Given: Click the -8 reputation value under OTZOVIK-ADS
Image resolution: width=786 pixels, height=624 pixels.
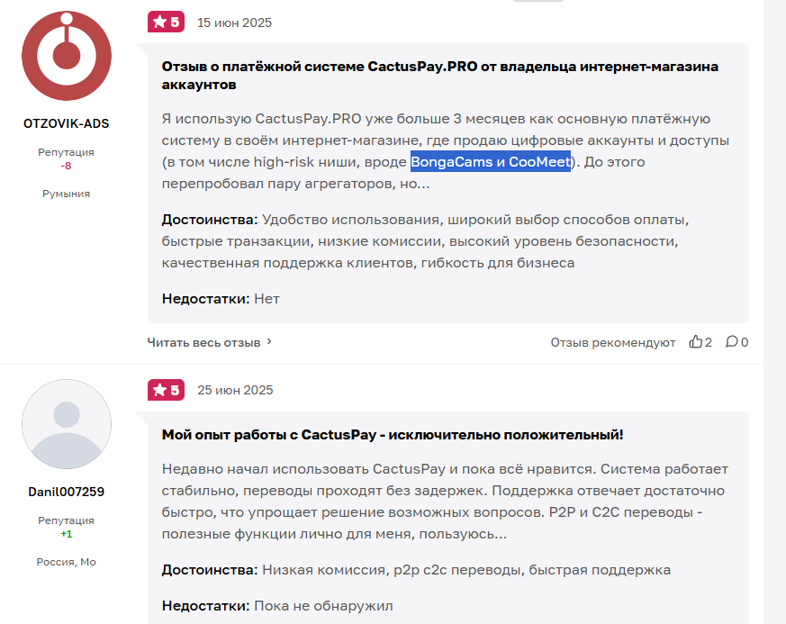Looking at the screenshot, I should (66, 166).
